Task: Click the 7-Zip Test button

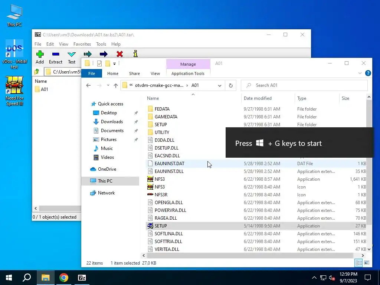Action: coord(72,58)
